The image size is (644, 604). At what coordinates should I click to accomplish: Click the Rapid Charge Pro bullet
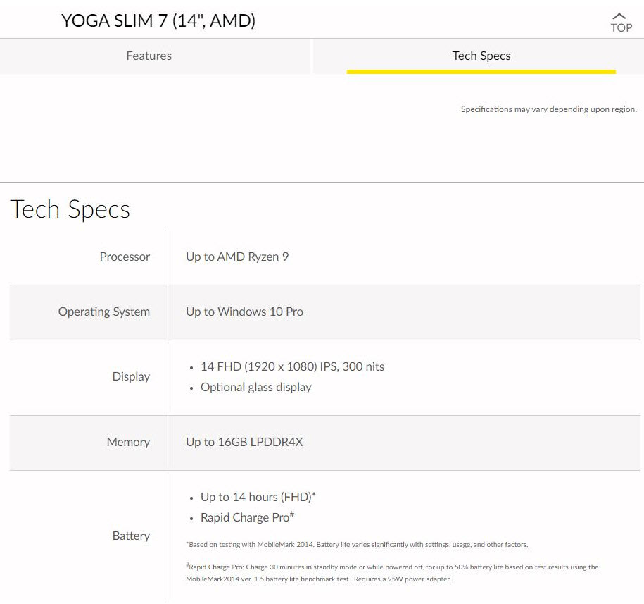246,517
